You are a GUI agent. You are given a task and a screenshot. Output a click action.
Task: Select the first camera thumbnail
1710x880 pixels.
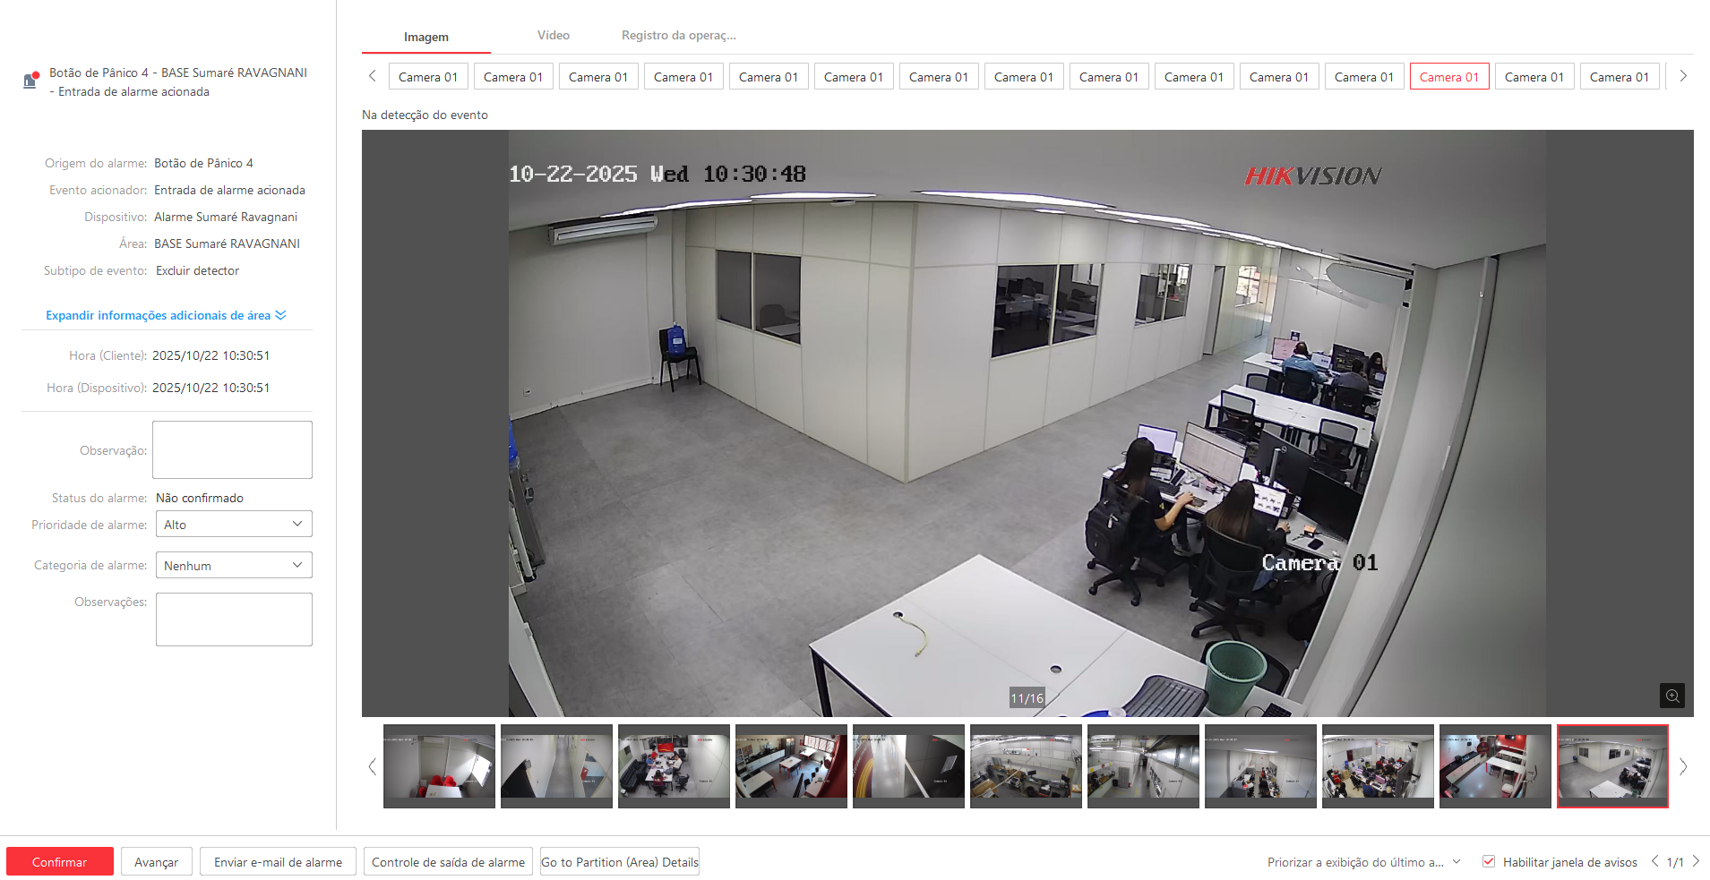439,766
